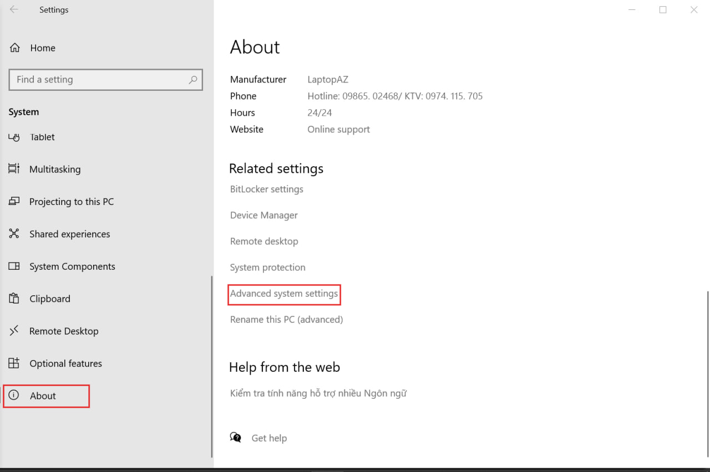The image size is (710, 472).
Task: Open the Online support website link
Action: tap(338, 129)
